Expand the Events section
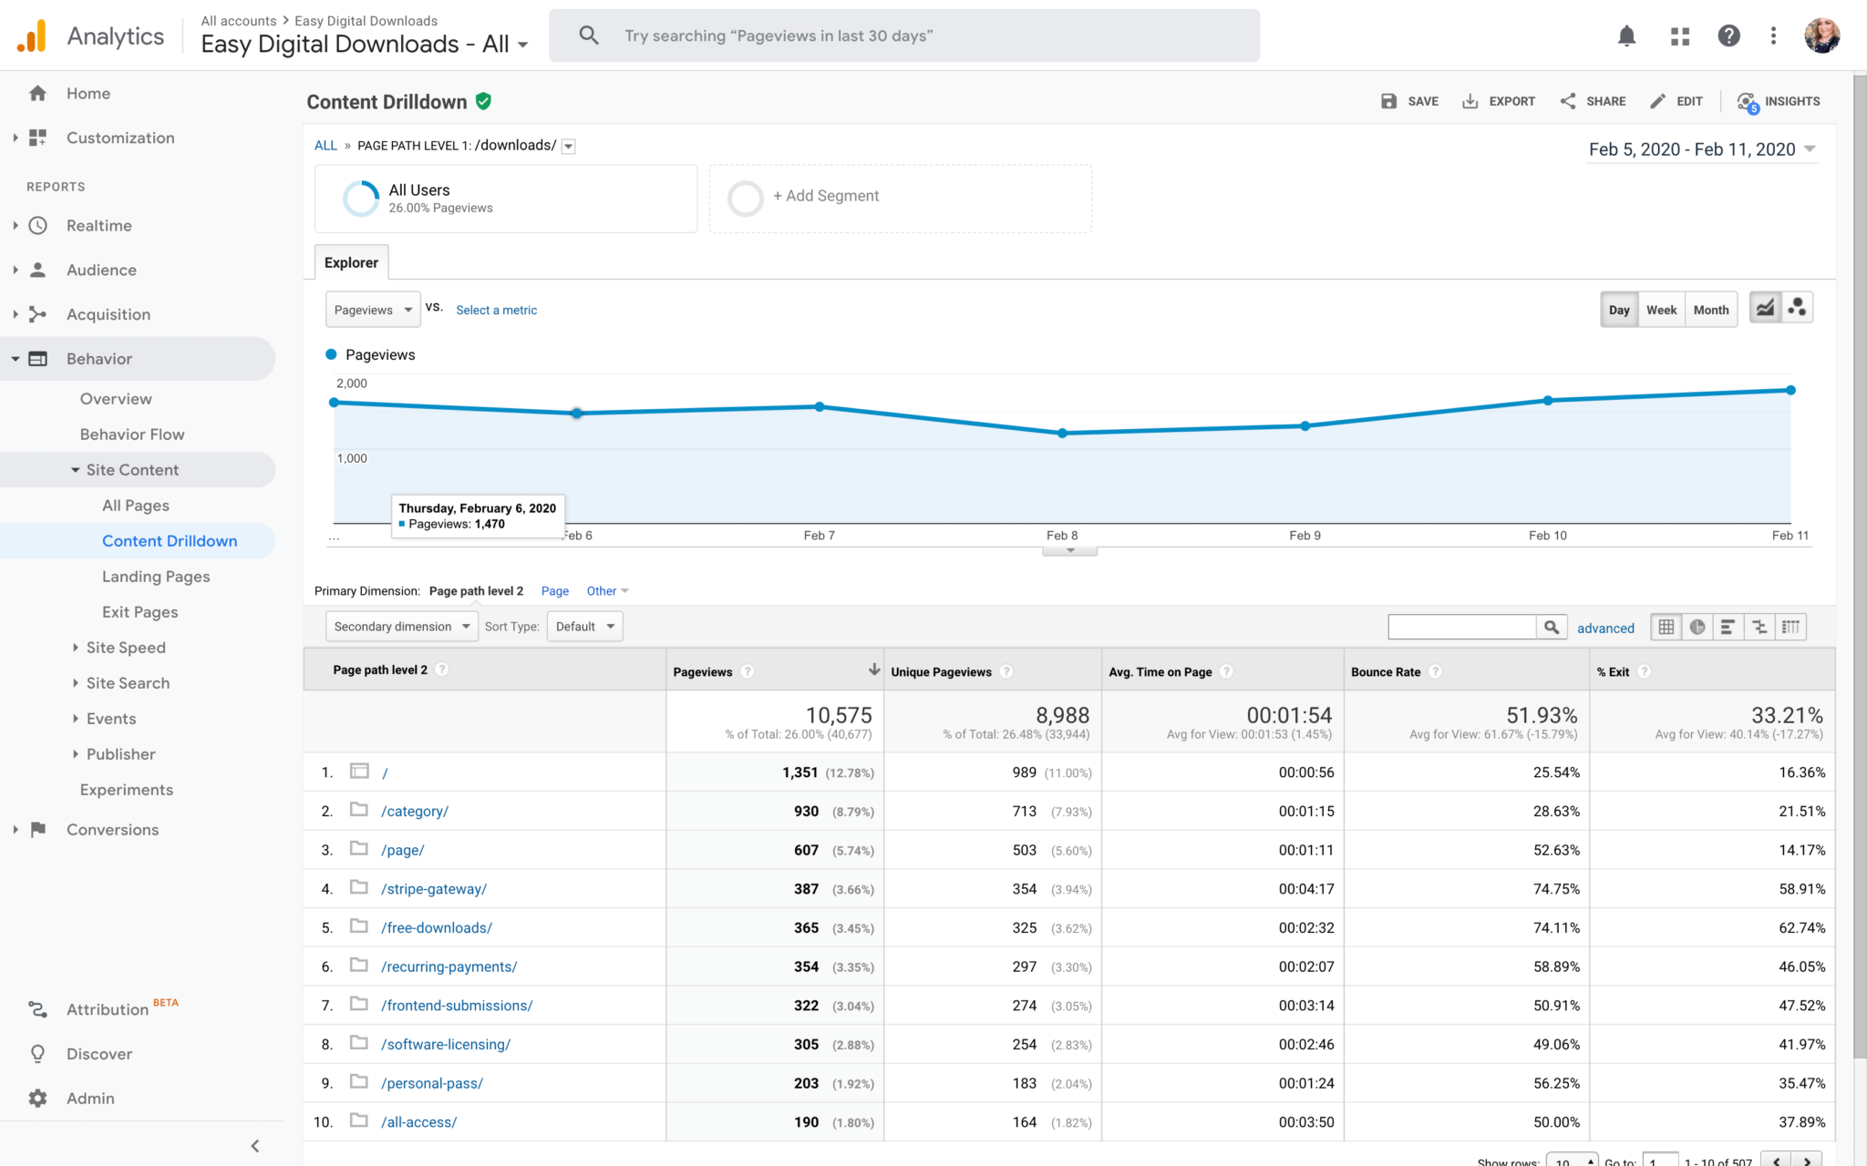This screenshot has width=1867, height=1166. coord(76,719)
